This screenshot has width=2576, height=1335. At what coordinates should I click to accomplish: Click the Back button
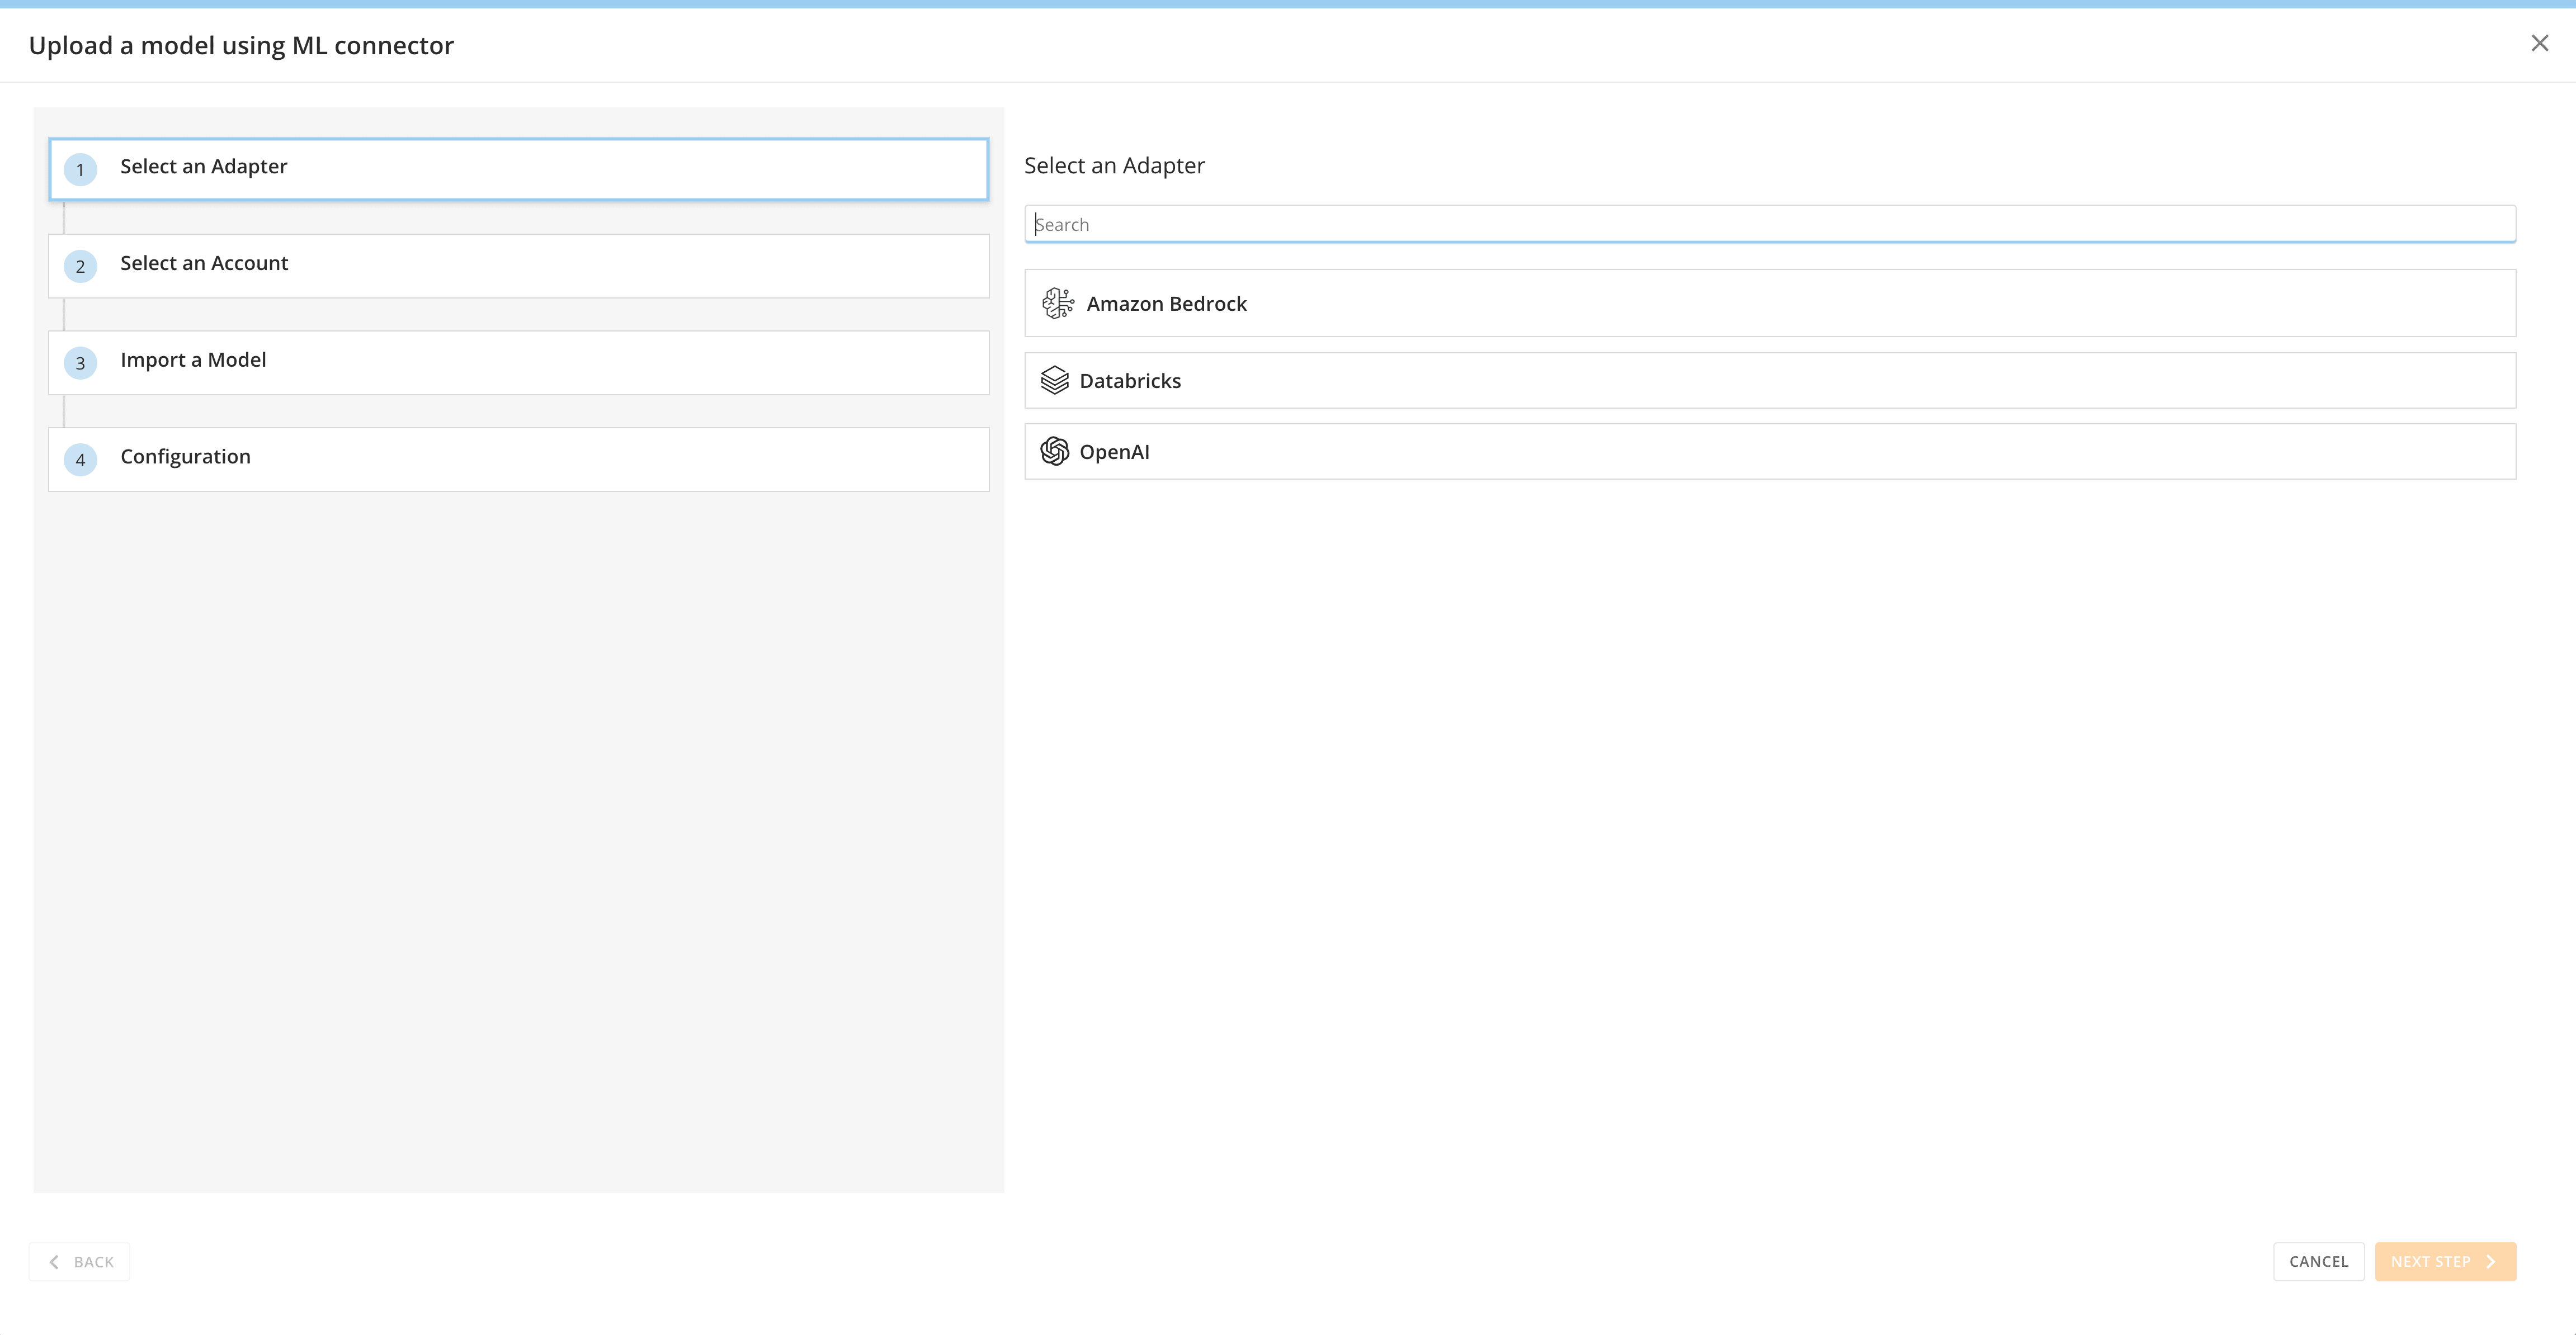coord(80,1261)
